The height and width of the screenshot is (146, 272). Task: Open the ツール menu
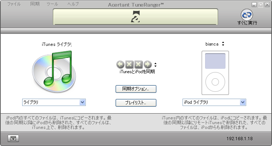point(52,4)
